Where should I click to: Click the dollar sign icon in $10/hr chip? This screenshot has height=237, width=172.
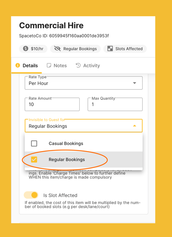pyautogui.click(x=26, y=49)
